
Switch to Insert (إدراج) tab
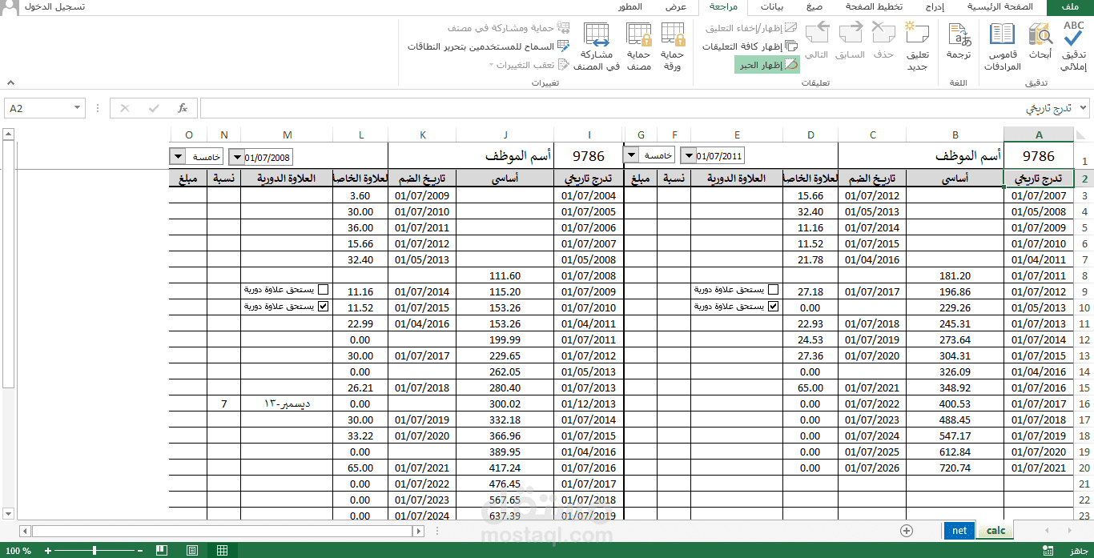tap(933, 7)
